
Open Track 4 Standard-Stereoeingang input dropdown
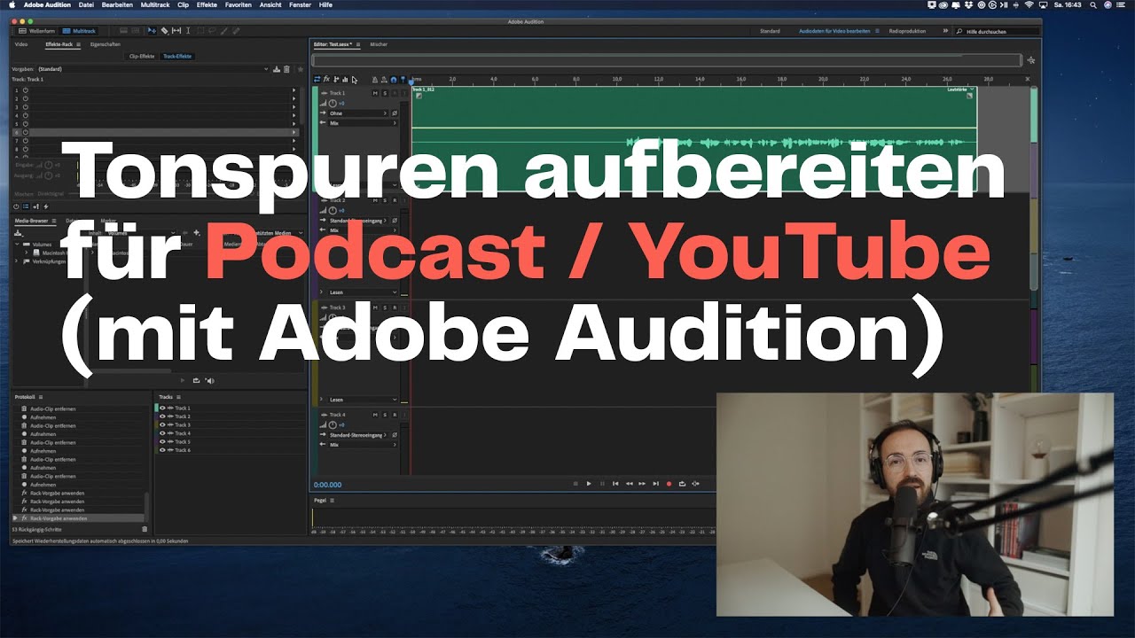(x=358, y=435)
